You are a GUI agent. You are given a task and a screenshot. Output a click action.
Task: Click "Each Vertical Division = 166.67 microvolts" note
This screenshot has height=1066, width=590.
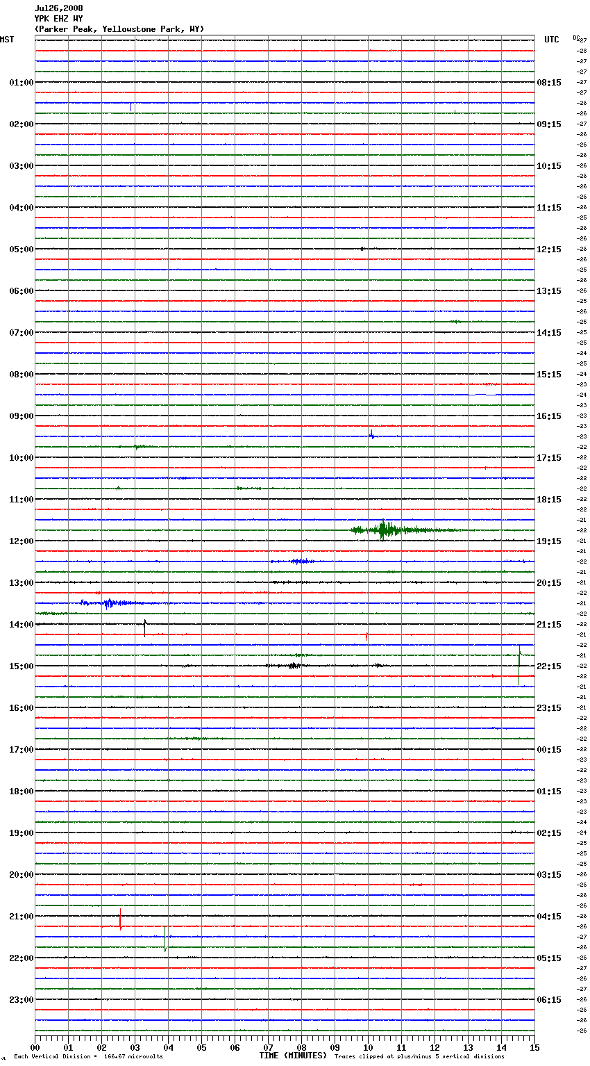(88, 1057)
